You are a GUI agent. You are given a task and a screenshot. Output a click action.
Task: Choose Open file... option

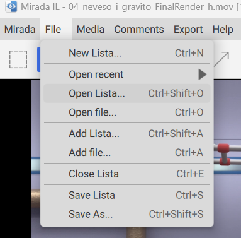click(x=127, y=112)
